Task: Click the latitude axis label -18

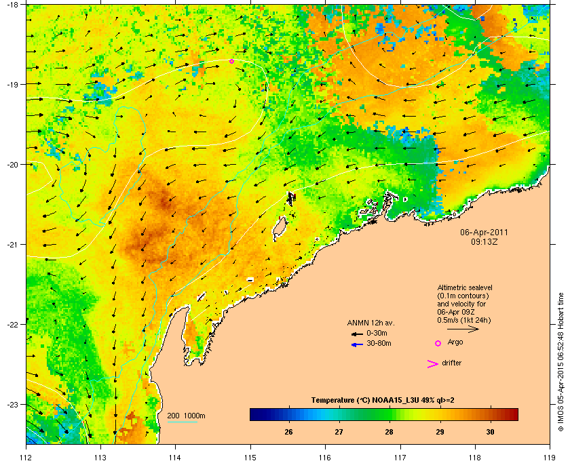Action: pos(12,4)
